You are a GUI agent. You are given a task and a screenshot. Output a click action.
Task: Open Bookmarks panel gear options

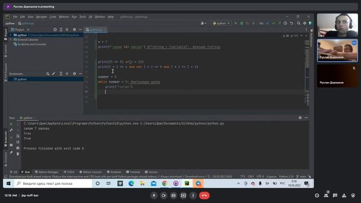(x=74, y=74)
